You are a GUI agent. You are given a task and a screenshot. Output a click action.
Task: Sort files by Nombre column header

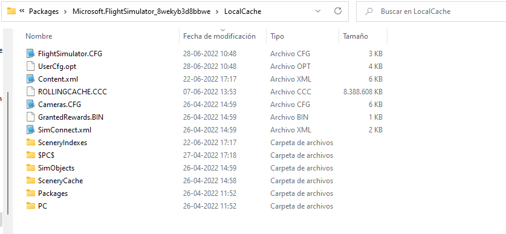click(39, 36)
